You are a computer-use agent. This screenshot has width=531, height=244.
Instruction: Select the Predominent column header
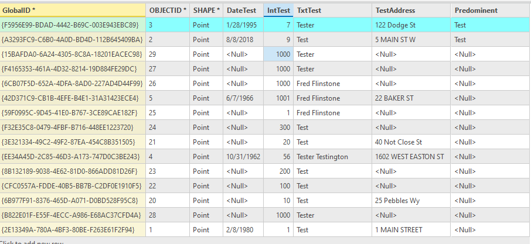pyautogui.click(x=490, y=11)
